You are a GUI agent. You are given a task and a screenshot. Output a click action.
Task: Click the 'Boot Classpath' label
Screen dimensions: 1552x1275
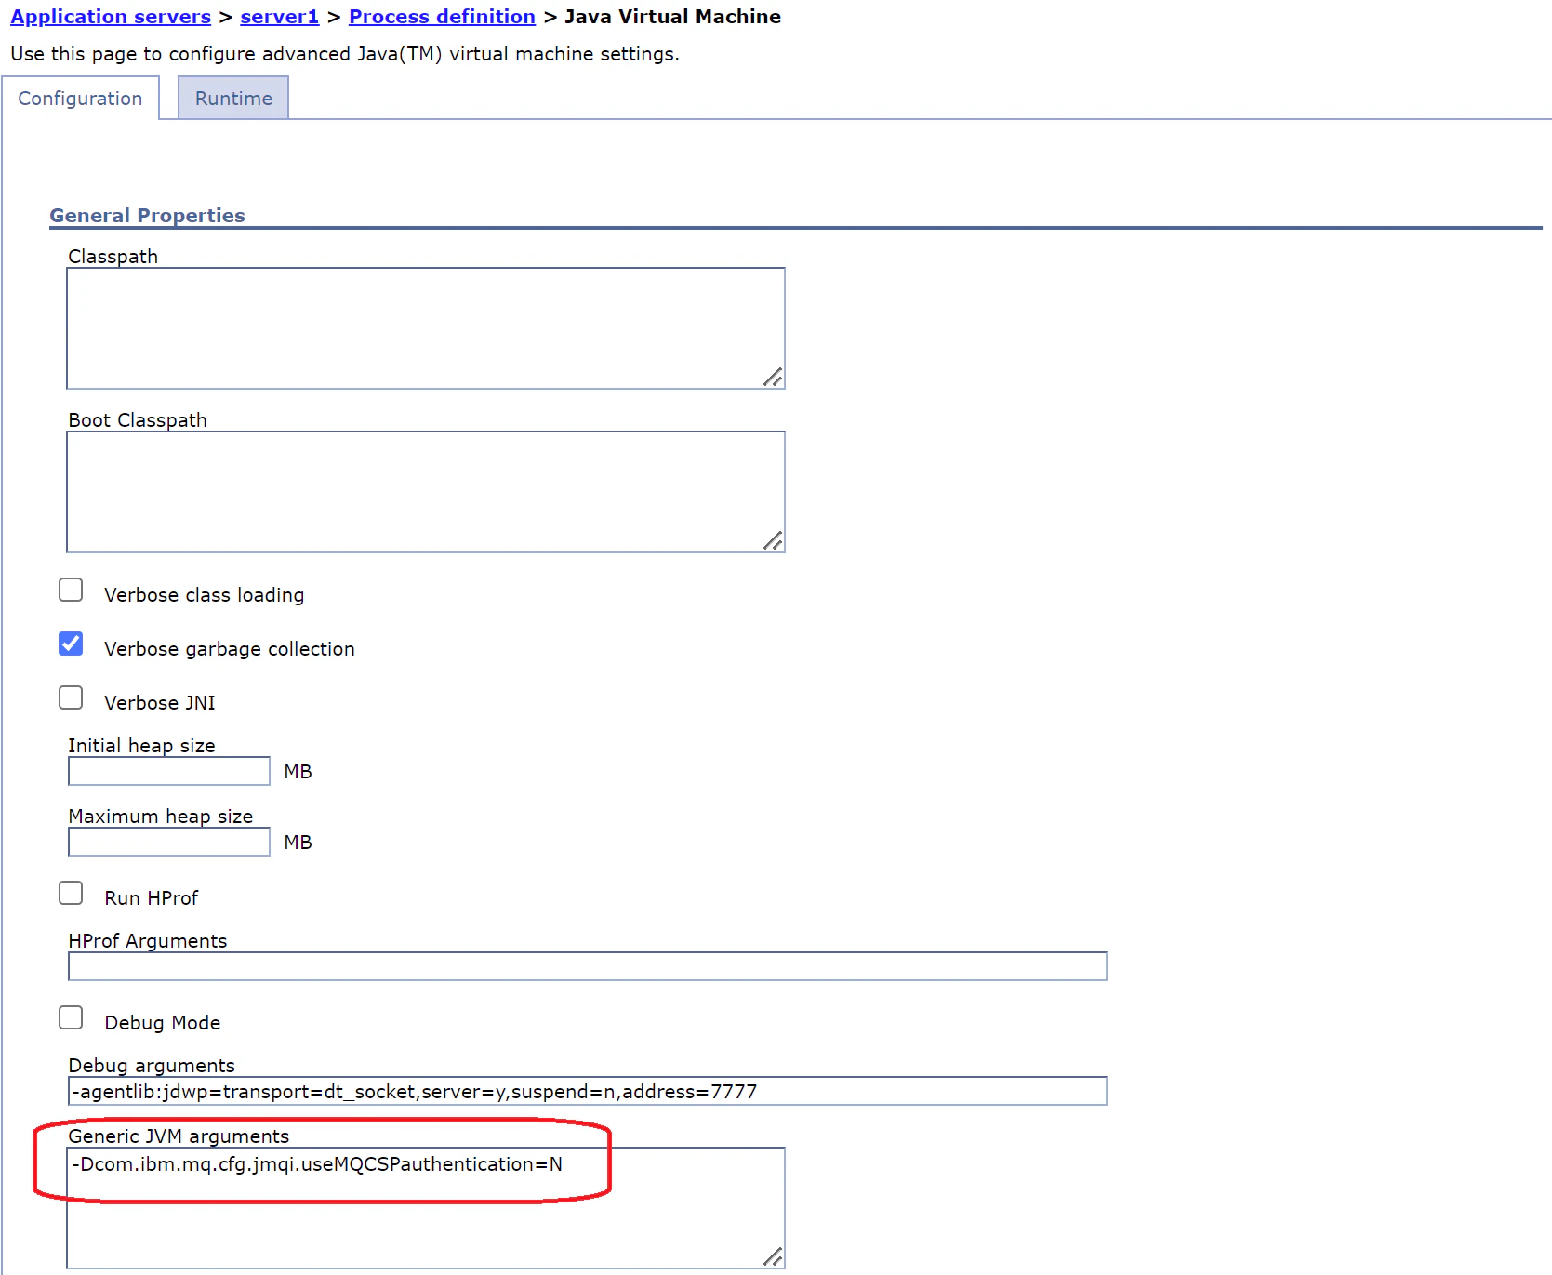pos(138,420)
